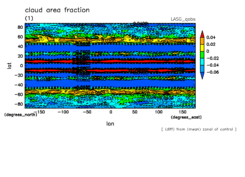Pick the green colorbar swatch
Viewport: 245px width, 177px height.
click(x=202, y=55)
